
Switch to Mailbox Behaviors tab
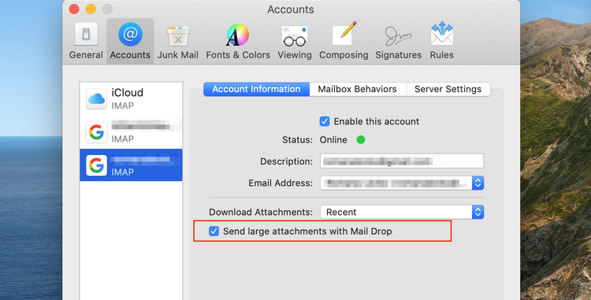[357, 89]
